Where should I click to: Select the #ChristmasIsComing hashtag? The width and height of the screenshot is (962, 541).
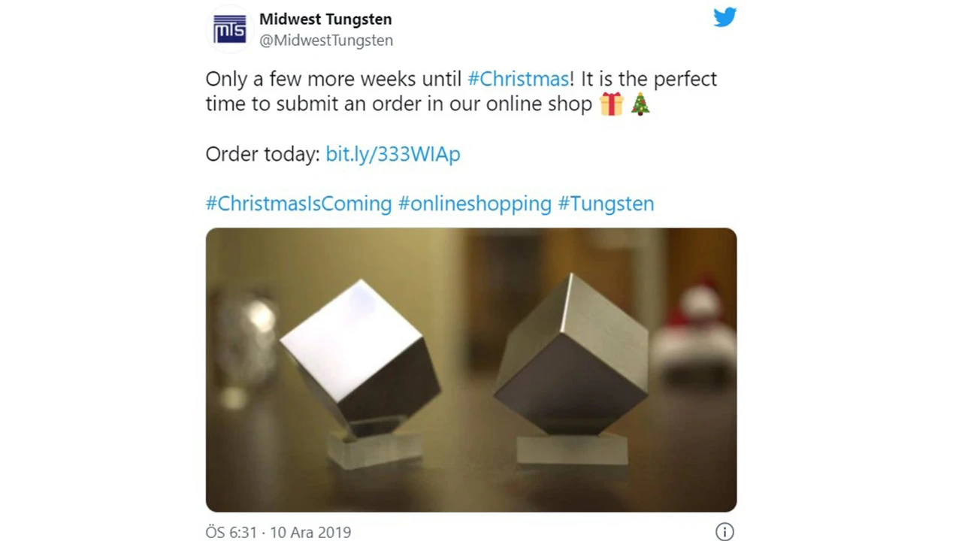(298, 204)
